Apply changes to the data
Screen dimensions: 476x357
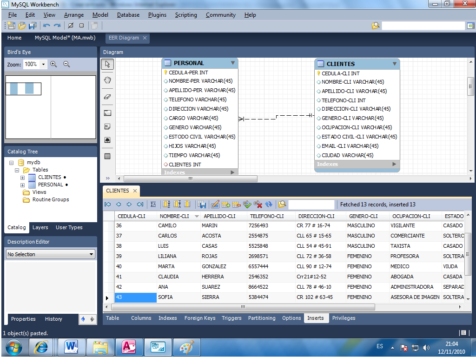pos(247,205)
